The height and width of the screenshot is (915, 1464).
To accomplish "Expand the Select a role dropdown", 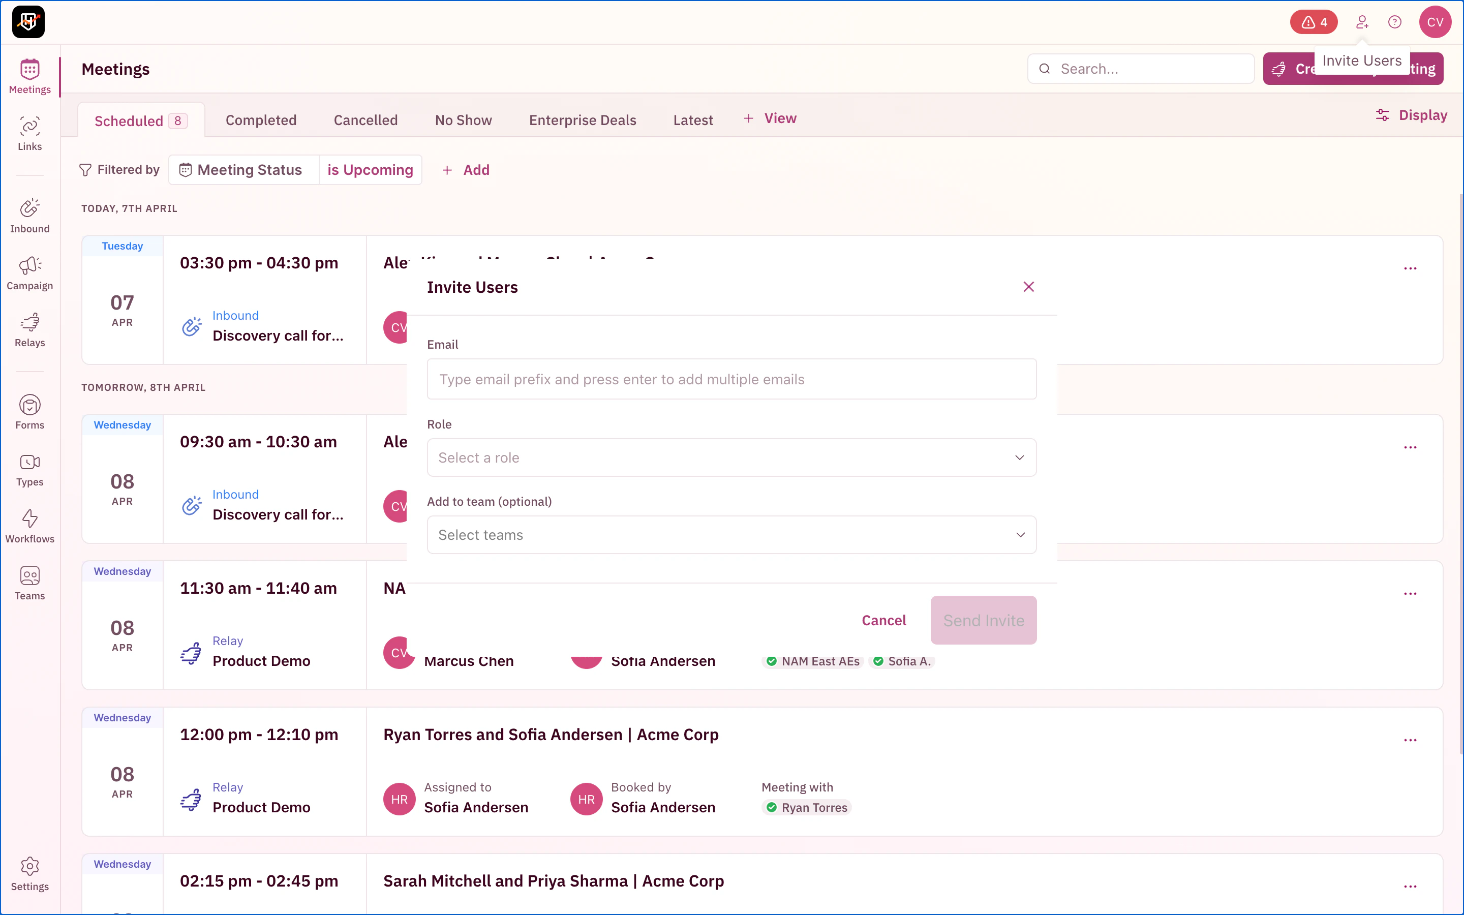I will tap(731, 457).
